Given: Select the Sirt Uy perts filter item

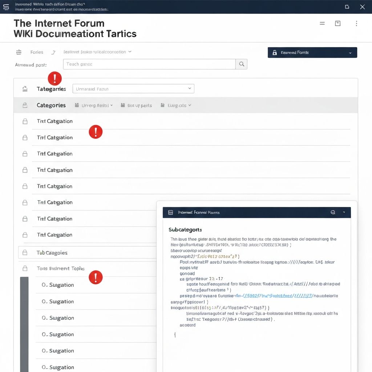Looking at the screenshot, I should 136,105.
